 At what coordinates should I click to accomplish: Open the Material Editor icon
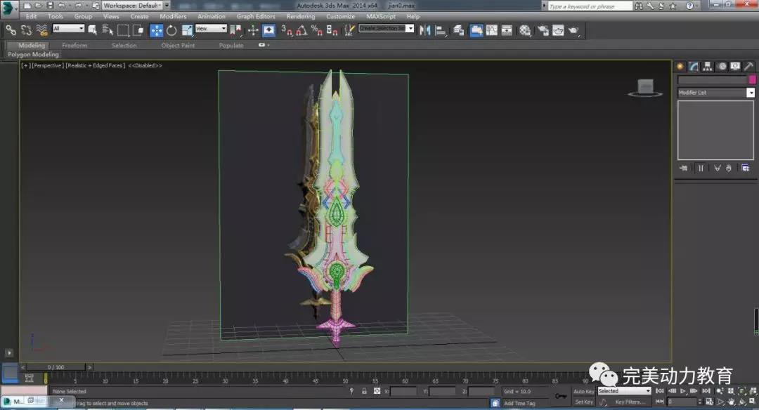click(x=525, y=30)
